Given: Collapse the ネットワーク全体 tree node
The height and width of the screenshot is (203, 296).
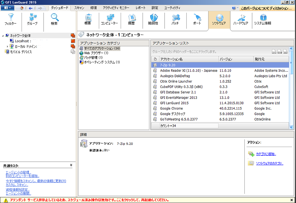Looking at the screenshot, I should [3, 36].
